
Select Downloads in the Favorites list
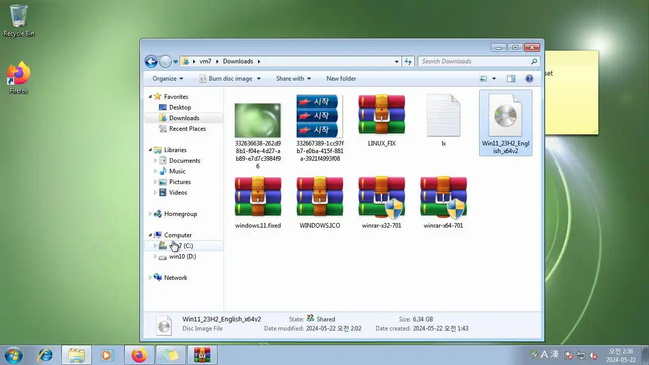pos(184,118)
